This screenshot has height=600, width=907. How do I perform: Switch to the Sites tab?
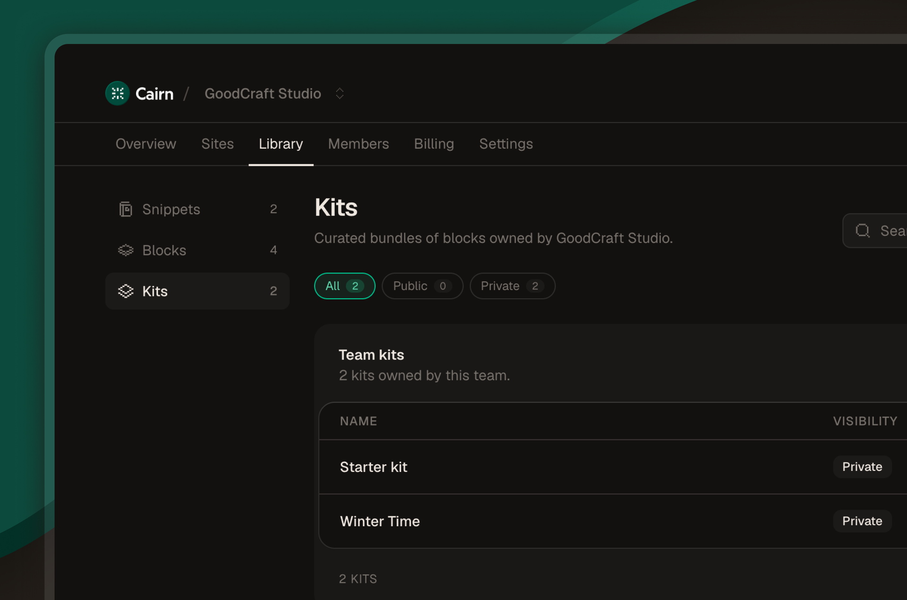point(217,144)
